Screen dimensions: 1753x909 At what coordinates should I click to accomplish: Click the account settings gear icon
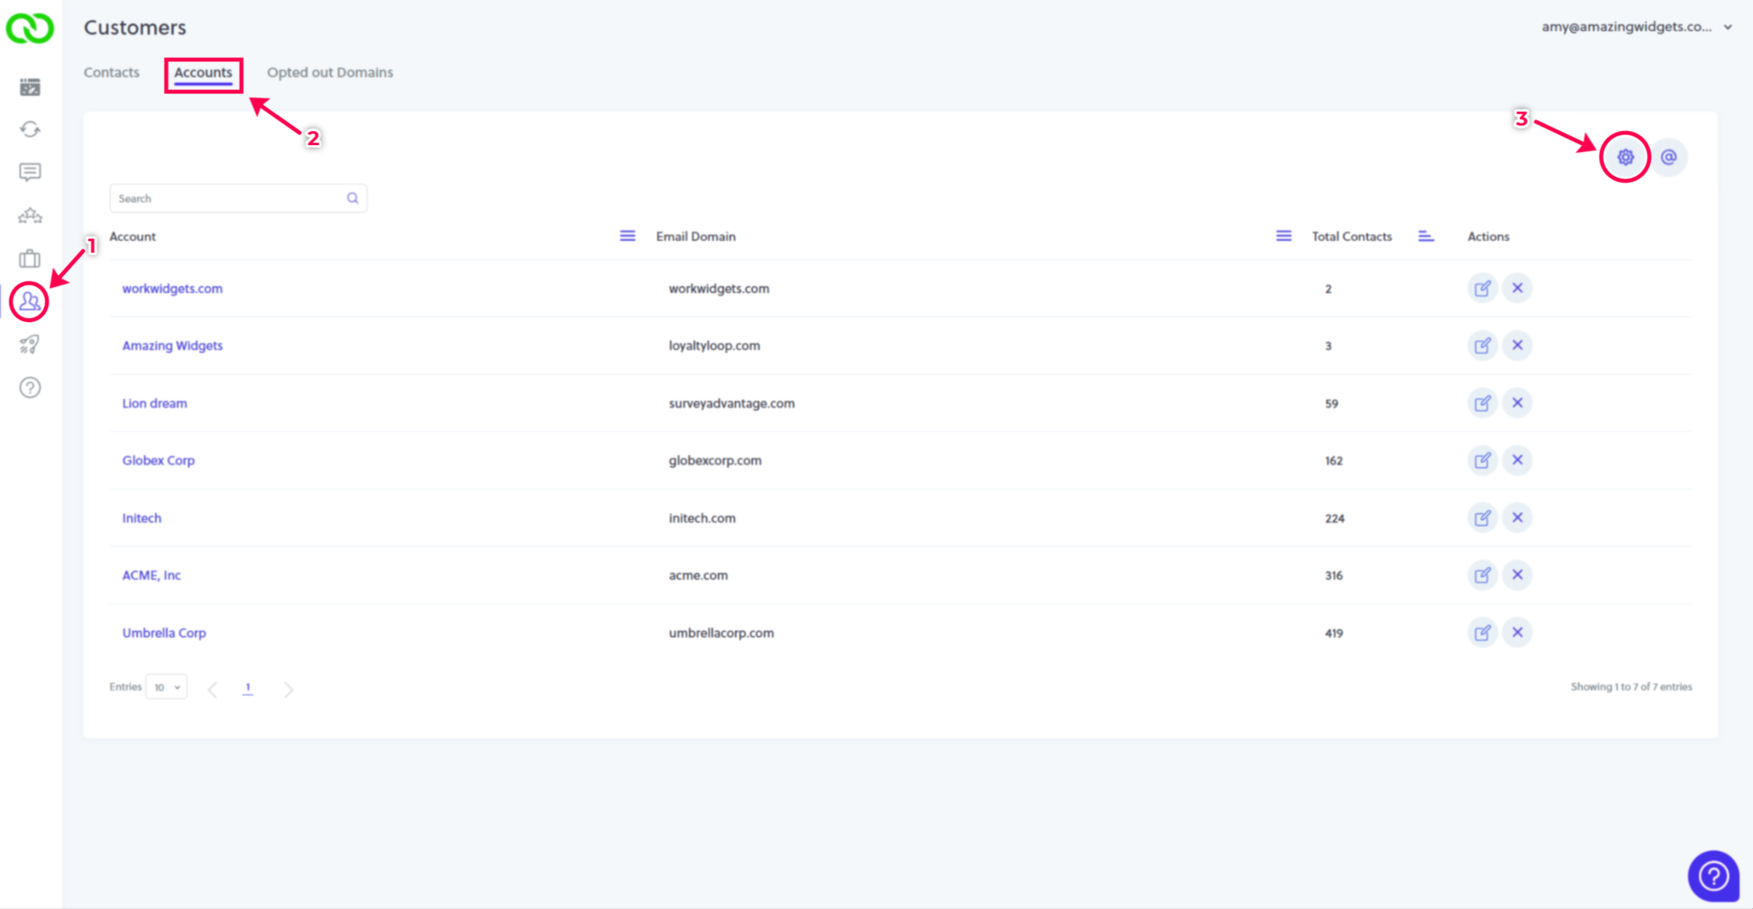(x=1625, y=157)
